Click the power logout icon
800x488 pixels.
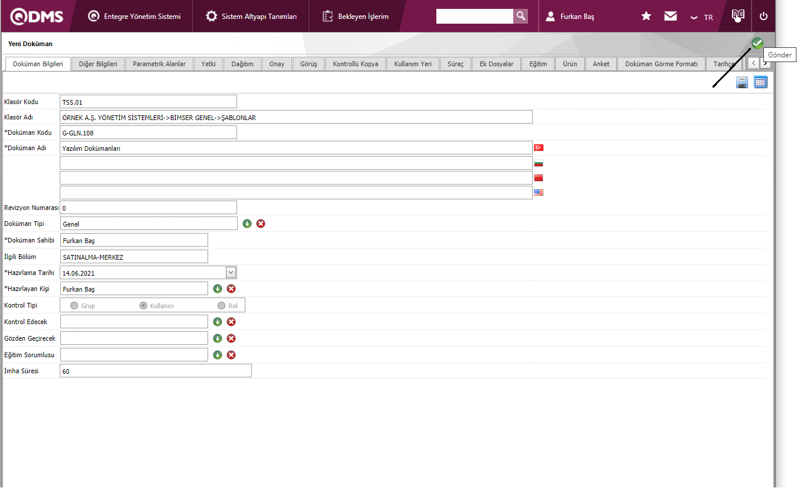point(763,17)
